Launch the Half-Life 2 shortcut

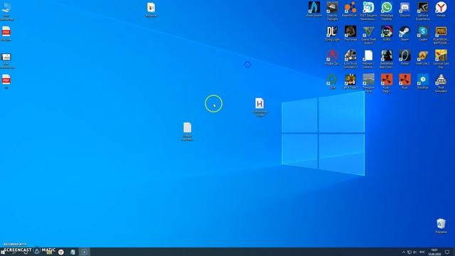click(x=423, y=57)
